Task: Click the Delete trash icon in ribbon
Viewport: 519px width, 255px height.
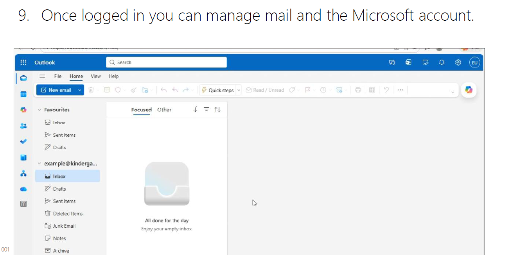Action: point(91,90)
